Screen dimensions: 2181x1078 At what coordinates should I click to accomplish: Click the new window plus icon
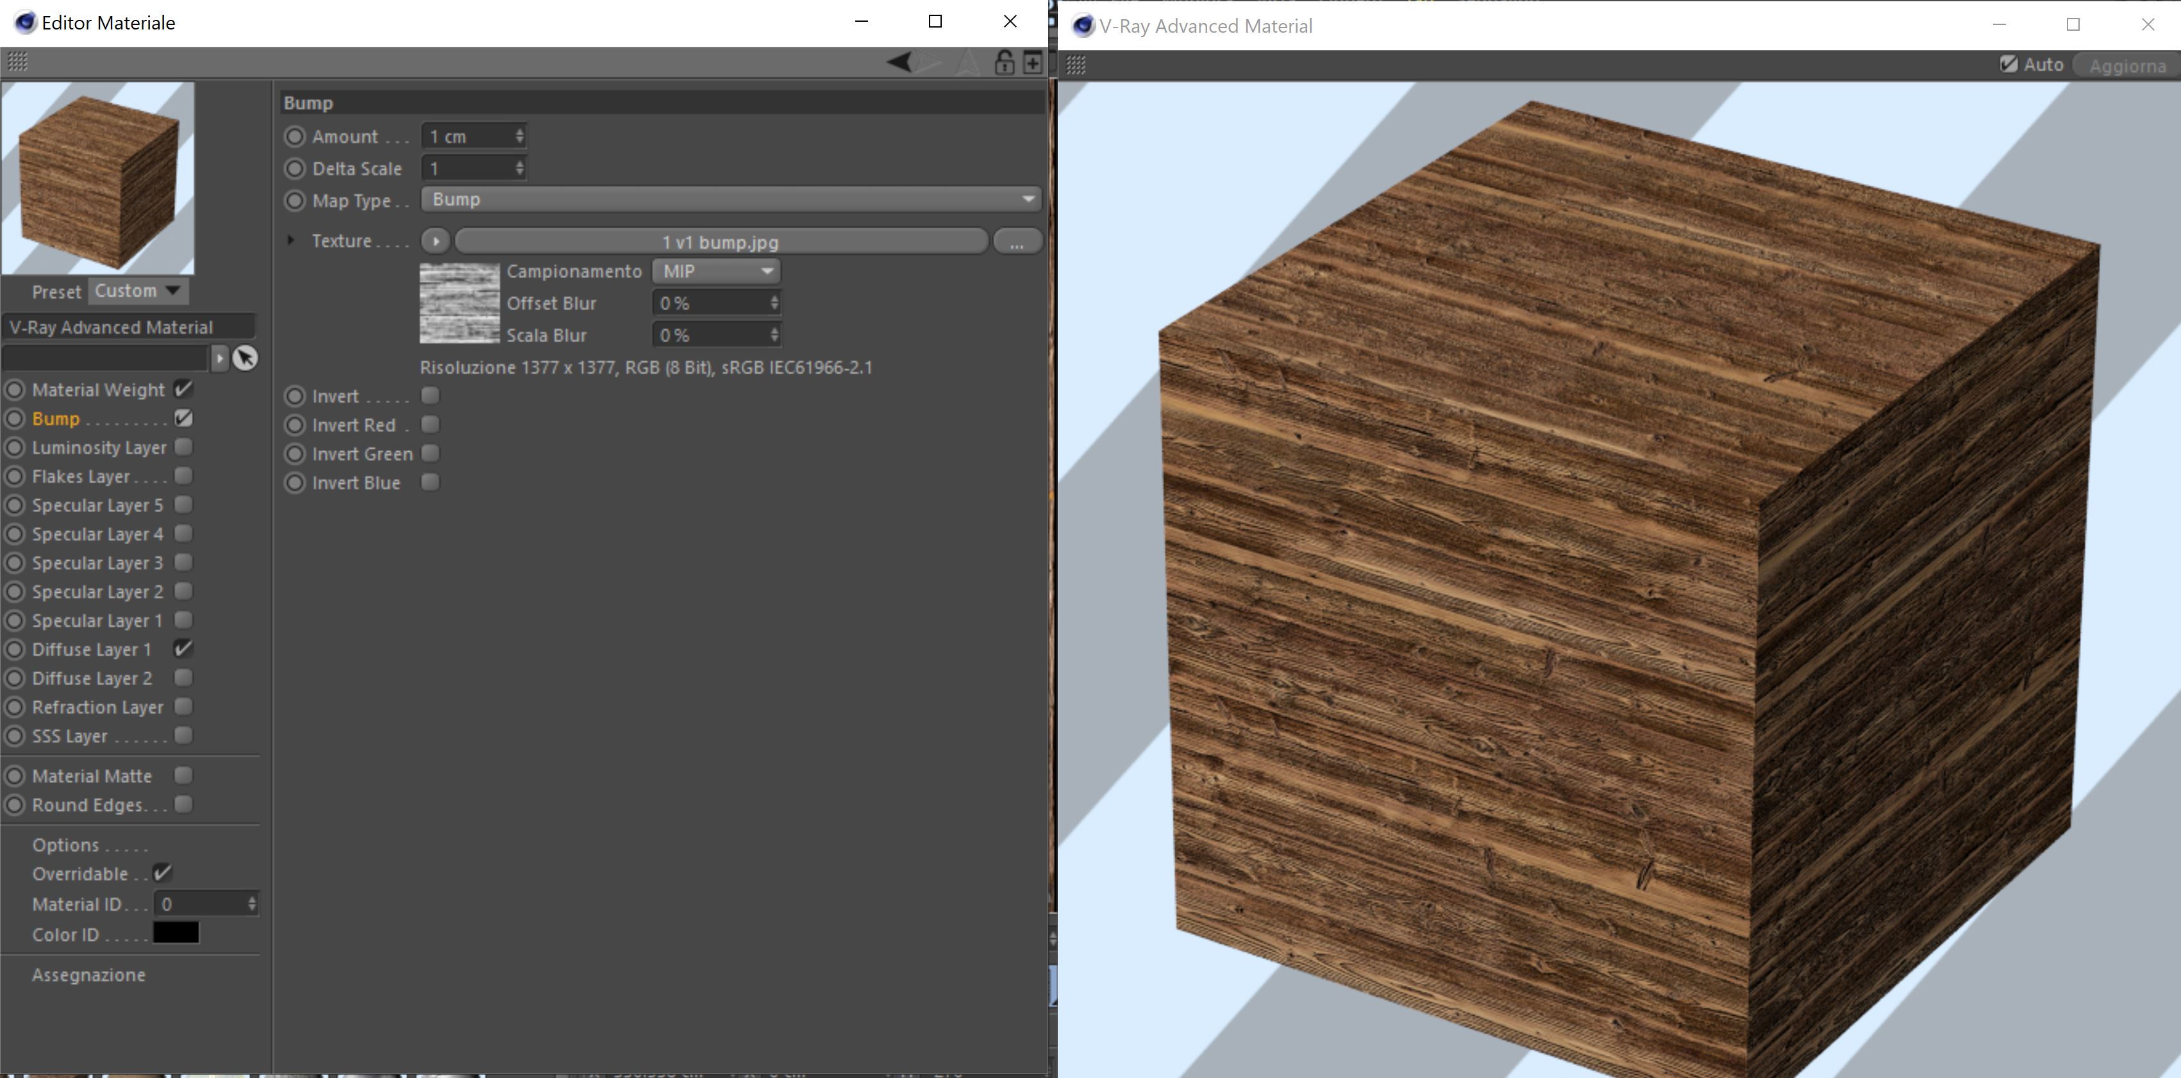[1033, 62]
